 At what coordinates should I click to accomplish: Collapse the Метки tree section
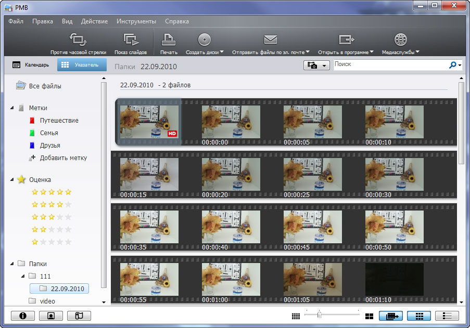click(12, 108)
